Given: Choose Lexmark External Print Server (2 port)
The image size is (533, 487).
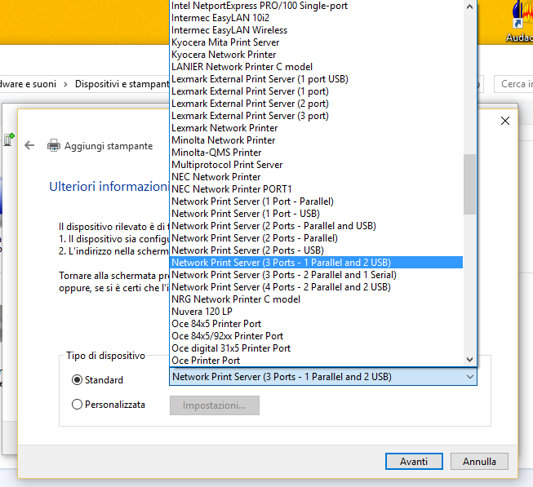Looking at the screenshot, I should pyautogui.click(x=316, y=104).
